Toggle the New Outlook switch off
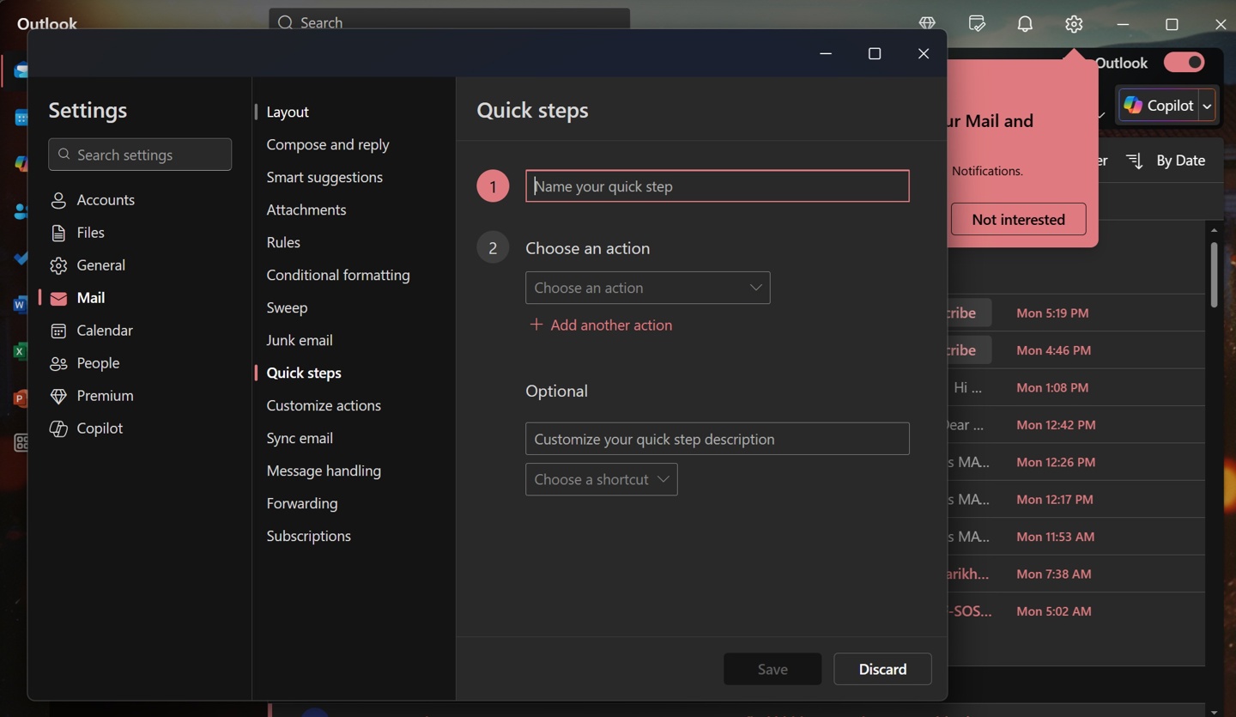Image resolution: width=1236 pixels, height=717 pixels. [x=1184, y=62]
